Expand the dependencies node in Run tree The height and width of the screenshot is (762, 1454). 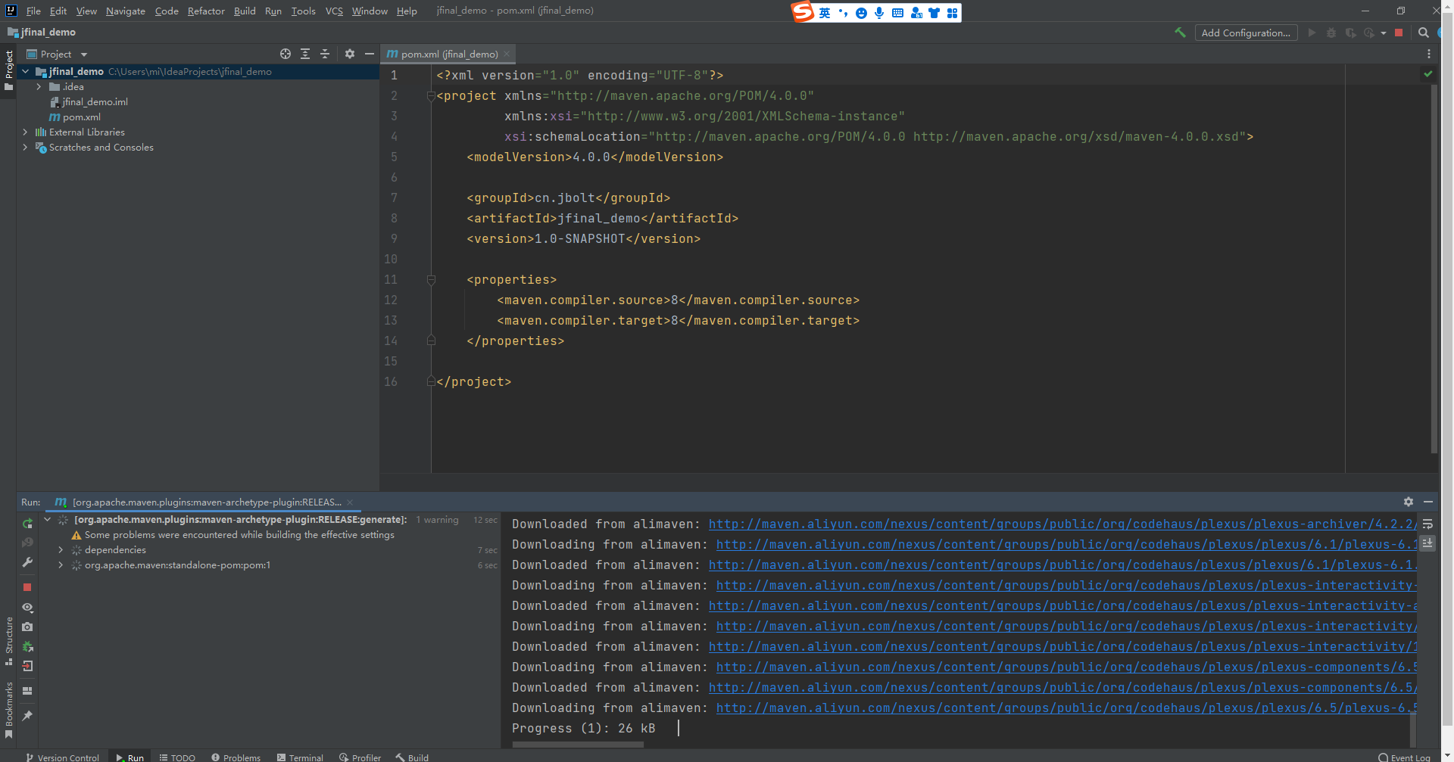pos(61,550)
